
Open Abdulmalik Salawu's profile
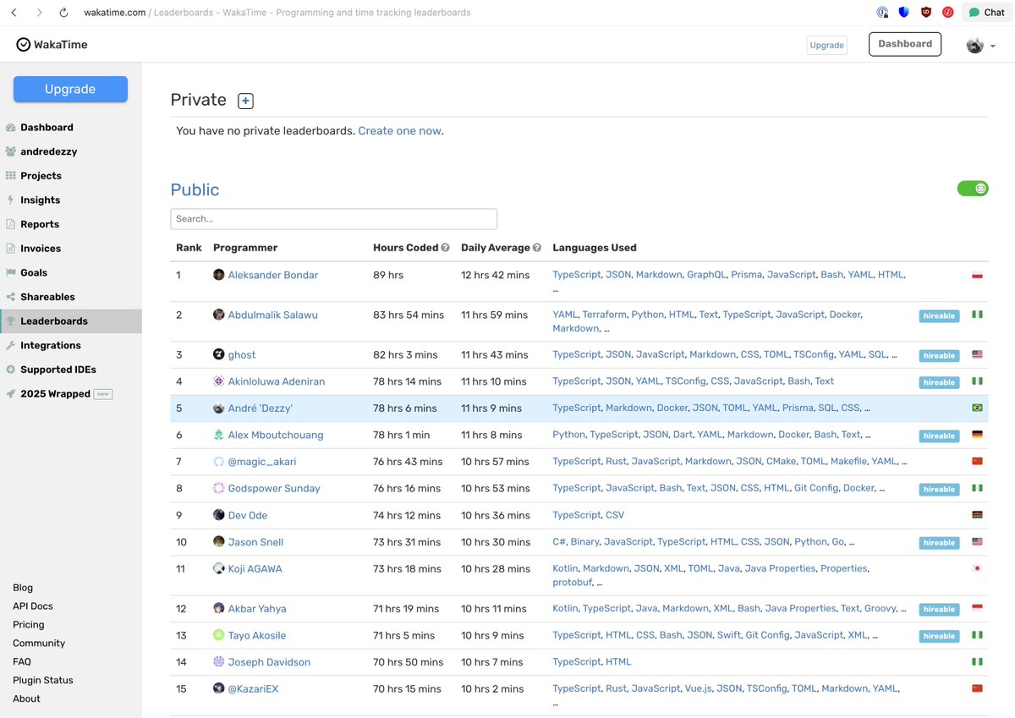pos(273,315)
